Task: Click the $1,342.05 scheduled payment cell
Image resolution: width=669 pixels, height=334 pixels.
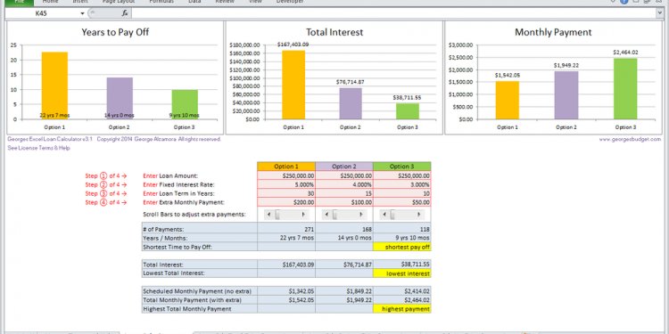Action: click(x=286, y=291)
